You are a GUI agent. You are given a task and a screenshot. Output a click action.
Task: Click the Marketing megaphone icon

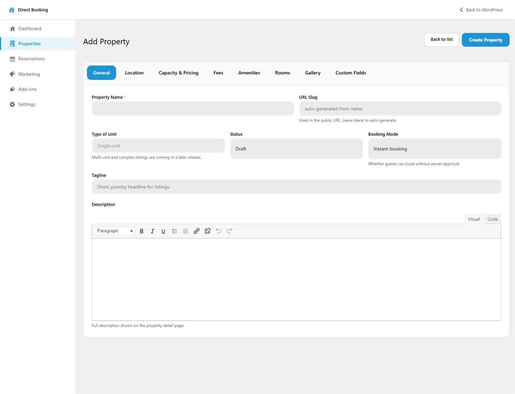click(x=13, y=74)
